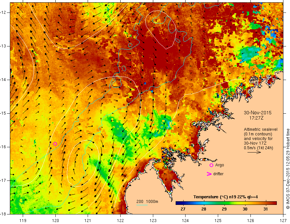Click the 'Temperature (°C) n19 22% ql>=4' title

pyautogui.click(x=226, y=197)
